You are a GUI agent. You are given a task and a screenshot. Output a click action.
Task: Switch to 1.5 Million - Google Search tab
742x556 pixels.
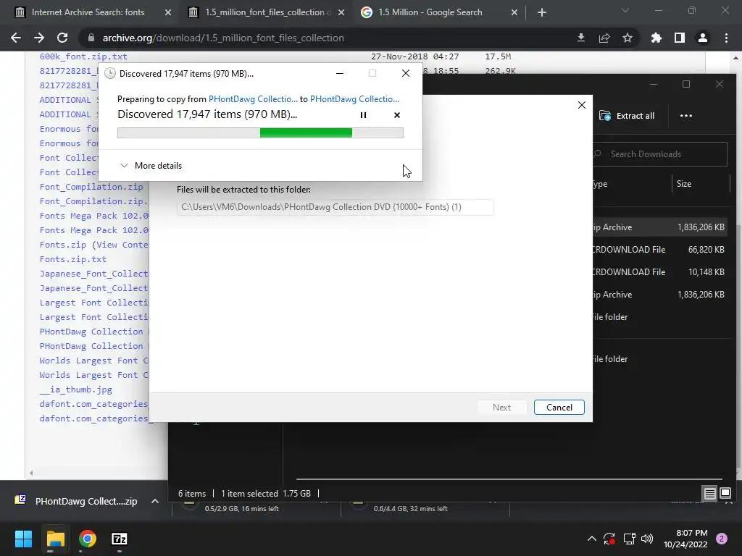pos(430,12)
